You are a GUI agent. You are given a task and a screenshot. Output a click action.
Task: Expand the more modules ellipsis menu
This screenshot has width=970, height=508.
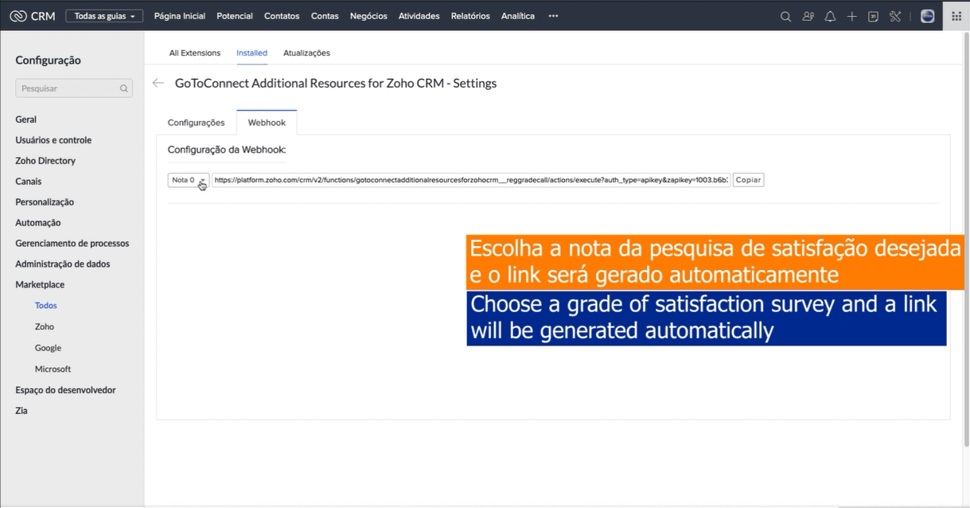(553, 16)
